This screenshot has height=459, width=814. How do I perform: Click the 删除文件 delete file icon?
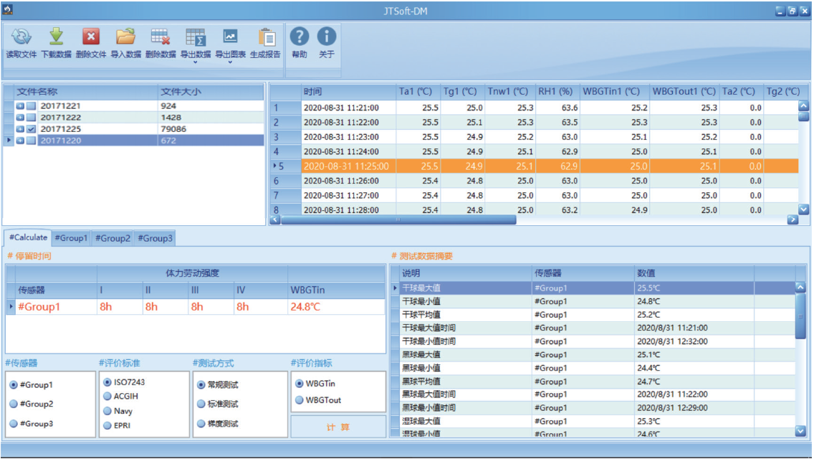pyautogui.click(x=90, y=37)
